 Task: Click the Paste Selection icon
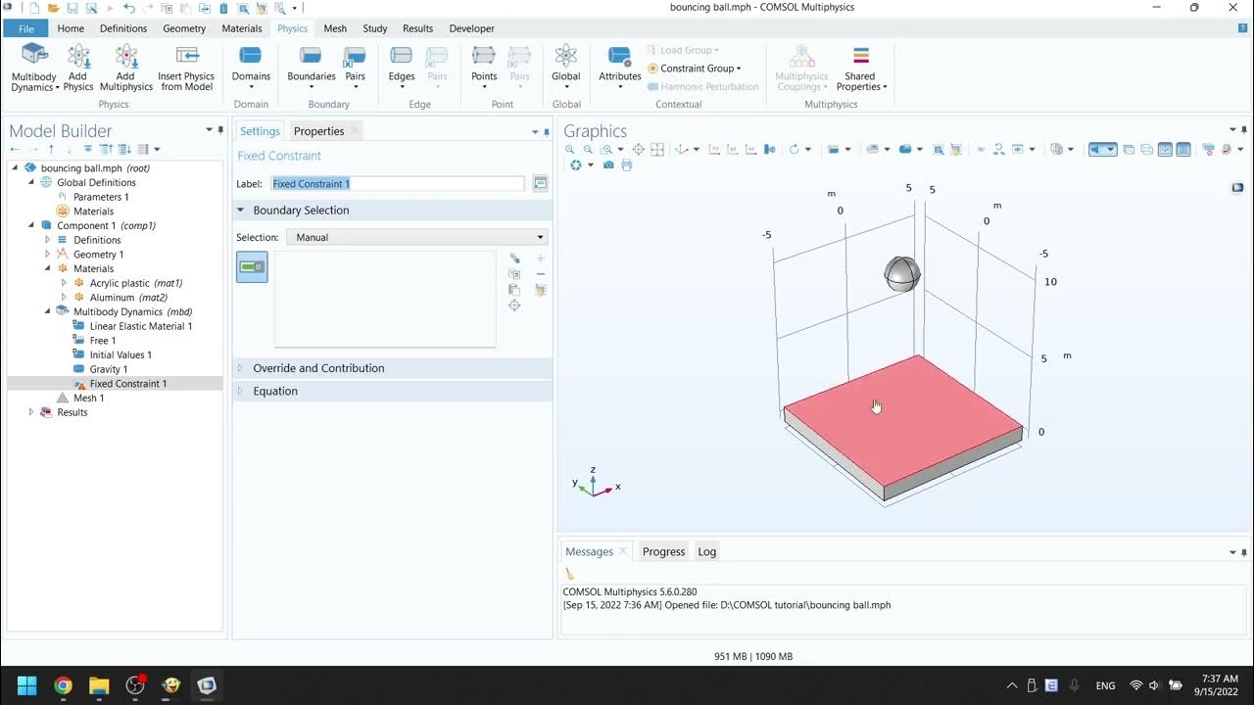click(x=514, y=290)
